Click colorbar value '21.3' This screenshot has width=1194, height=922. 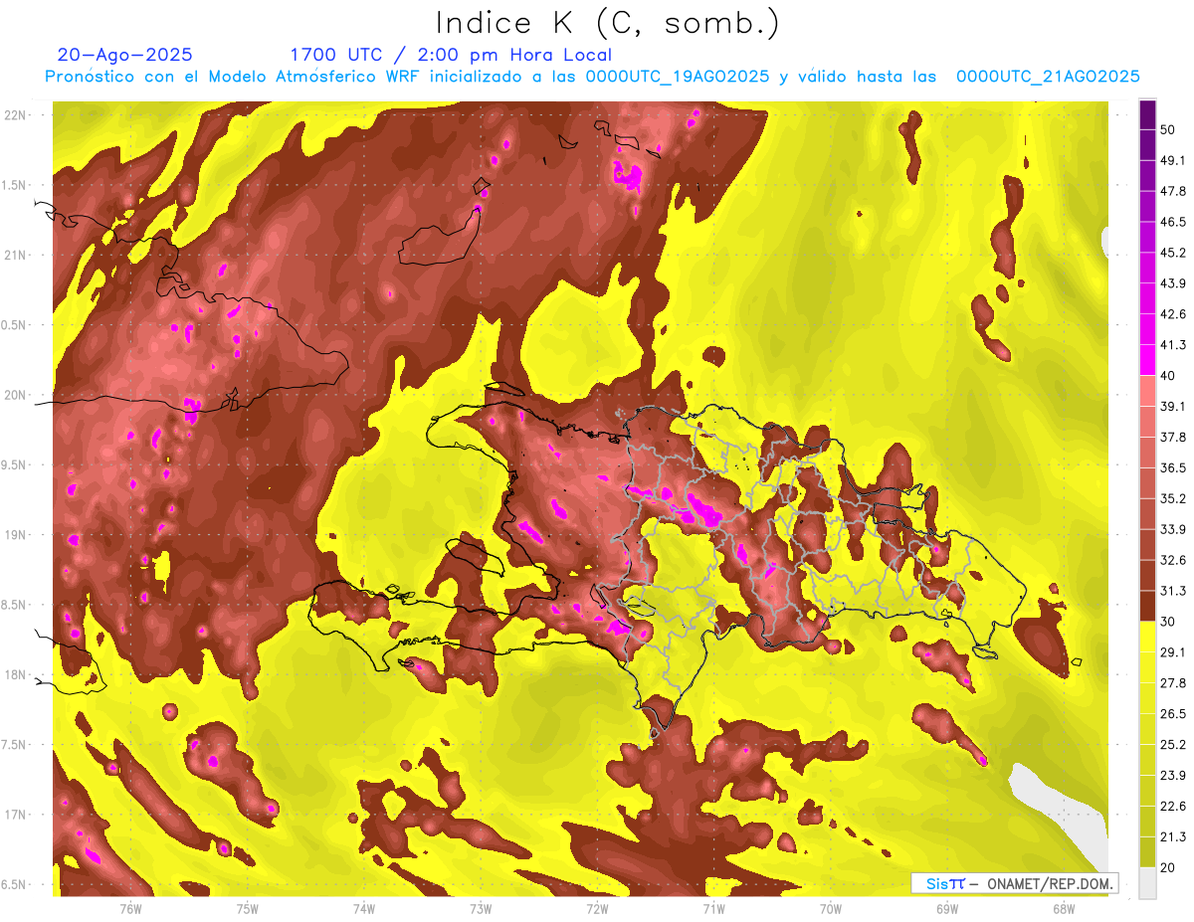(1172, 837)
